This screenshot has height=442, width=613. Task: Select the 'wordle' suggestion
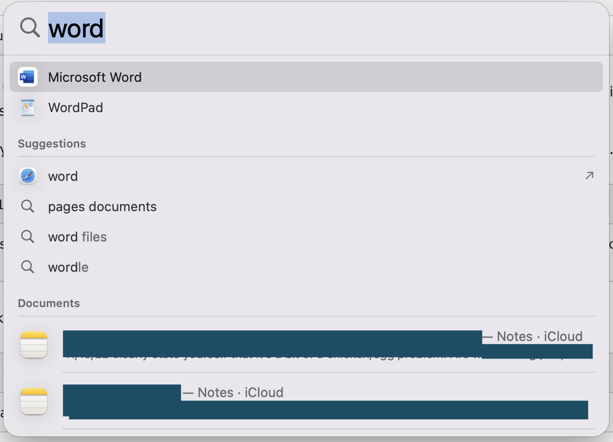[x=68, y=267]
